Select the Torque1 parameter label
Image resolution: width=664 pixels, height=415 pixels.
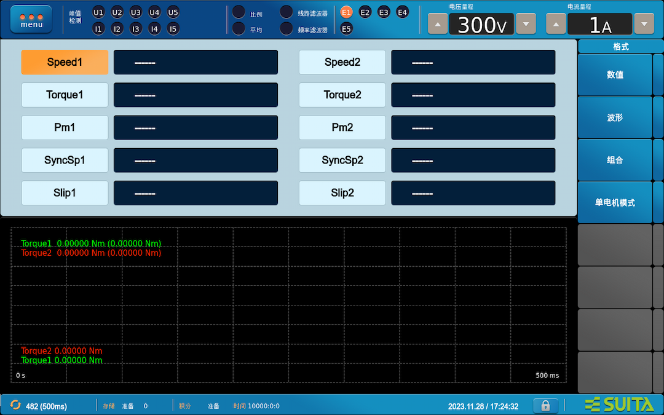click(x=65, y=95)
